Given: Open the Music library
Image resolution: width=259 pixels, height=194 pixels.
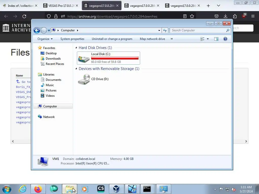Looking at the screenshot, I should 50,85.
